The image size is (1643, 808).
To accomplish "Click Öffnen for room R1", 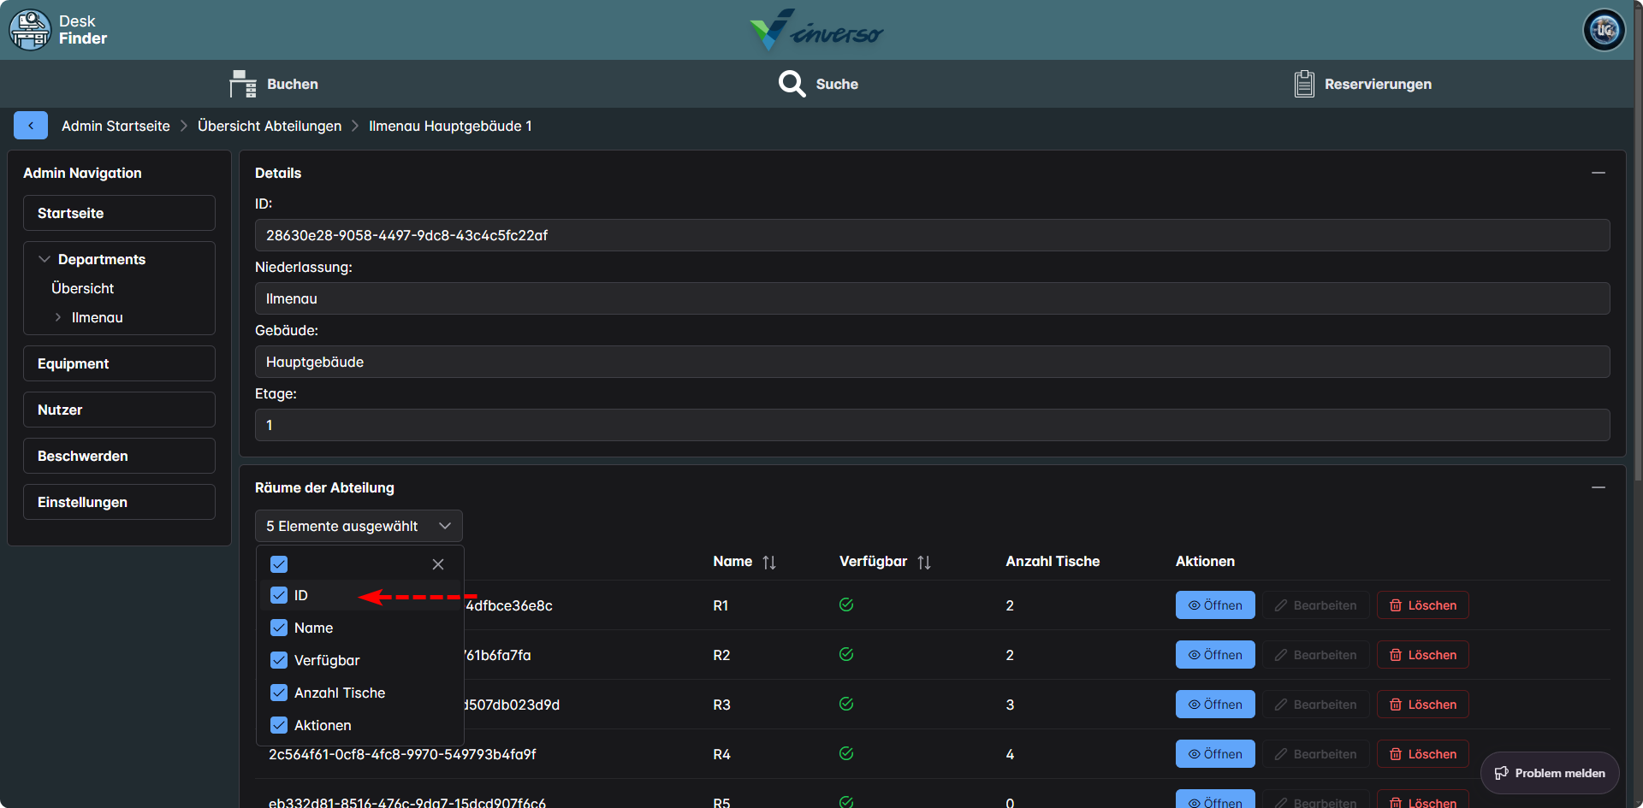I will [1215, 605].
